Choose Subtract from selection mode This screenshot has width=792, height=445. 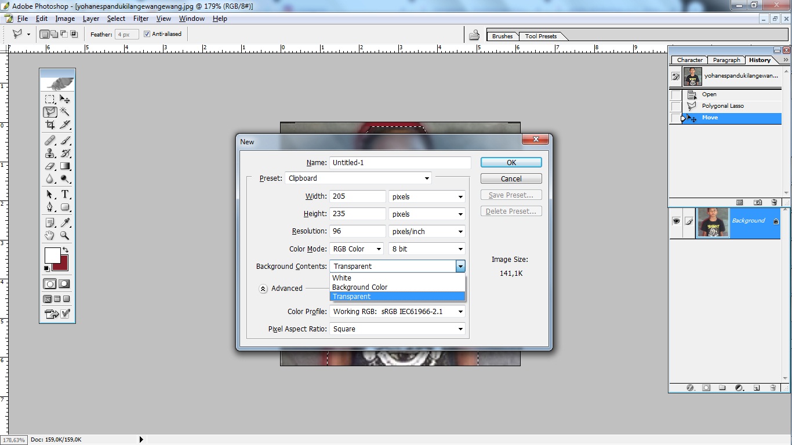pyautogui.click(x=64, y=34)
